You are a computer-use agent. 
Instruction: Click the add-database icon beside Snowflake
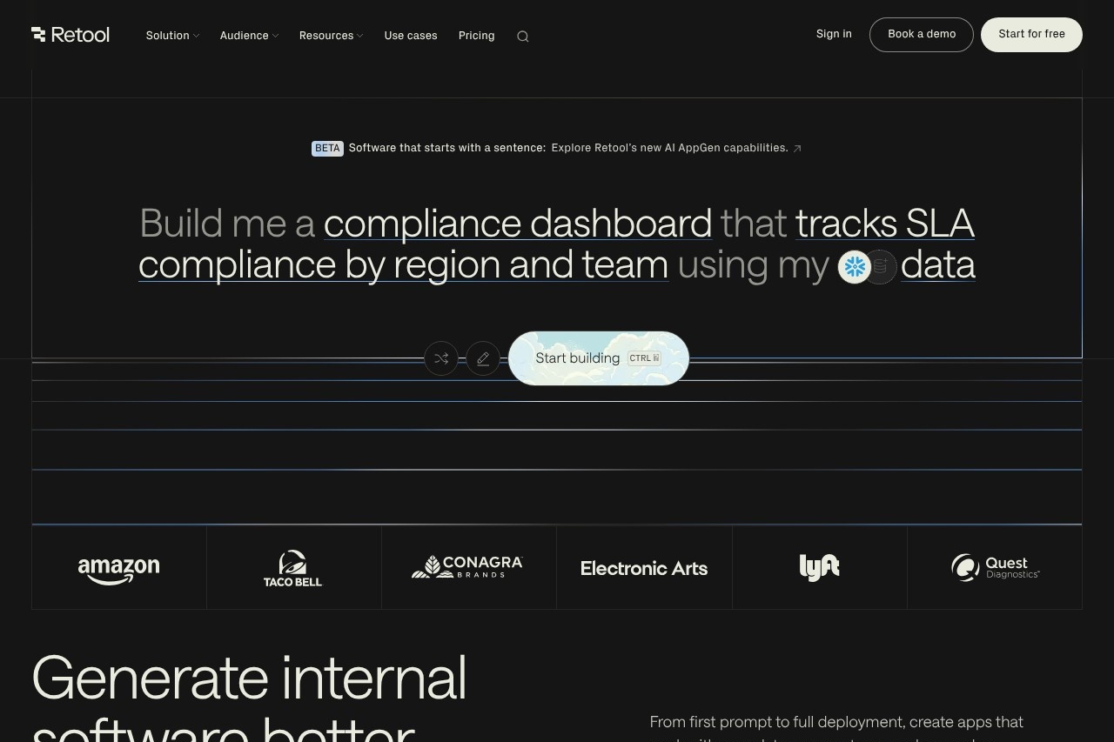(x=880, y=267)
